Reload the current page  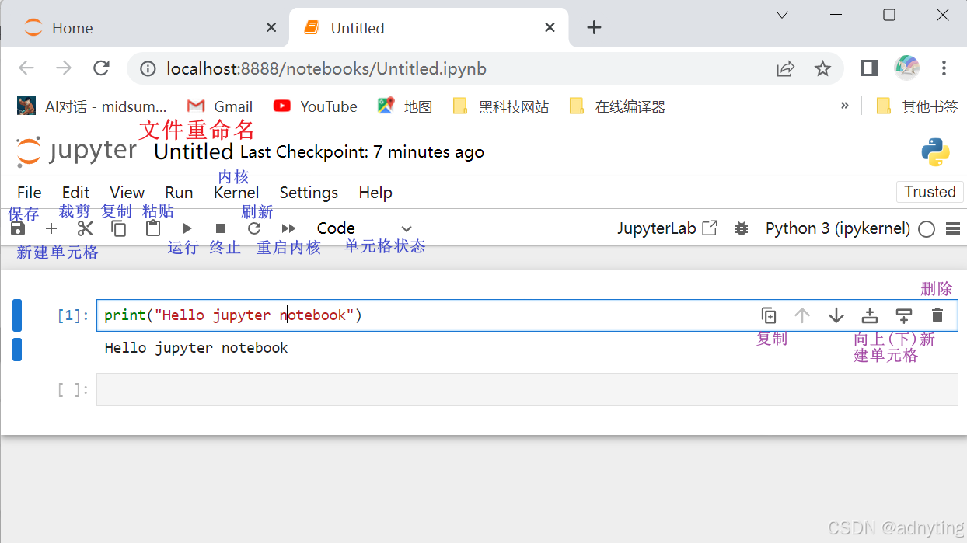click(101, 68)
